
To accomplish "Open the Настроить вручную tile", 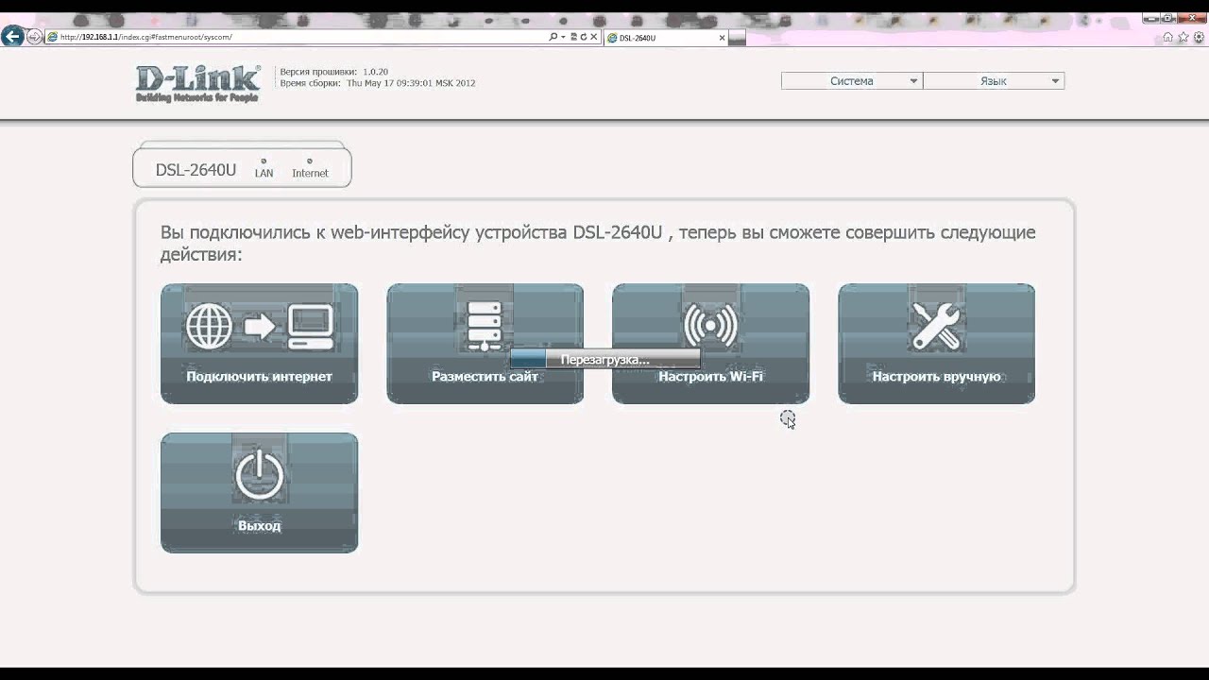I will (936, 344).
